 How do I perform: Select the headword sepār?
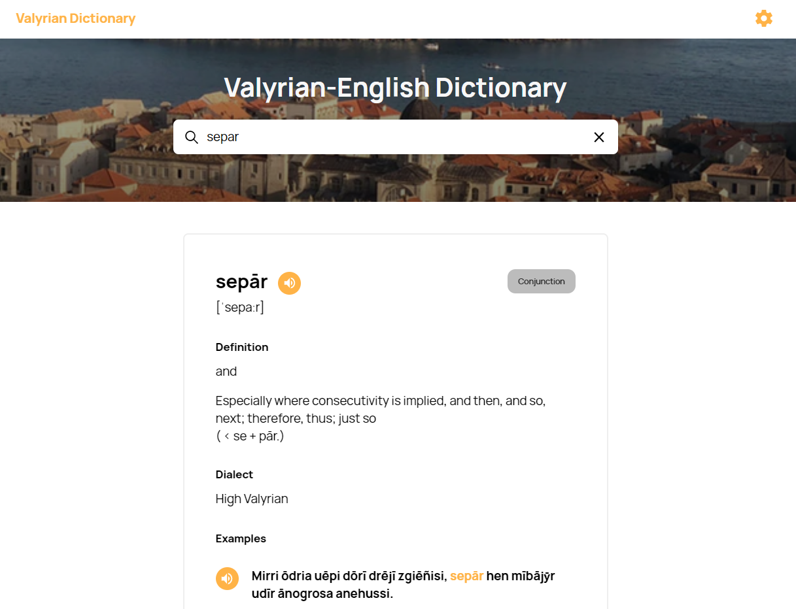pyautogui.click(x=241, y=282)
